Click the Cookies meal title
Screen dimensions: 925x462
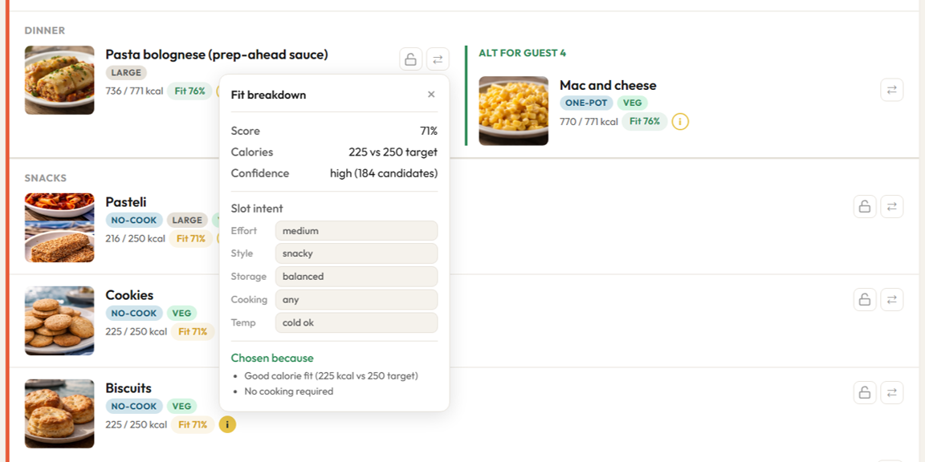(129, 295)
